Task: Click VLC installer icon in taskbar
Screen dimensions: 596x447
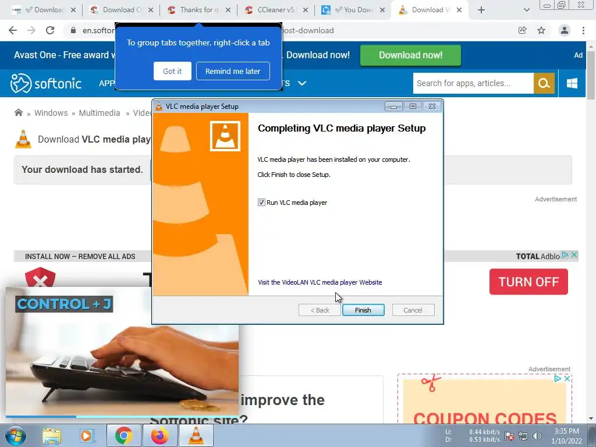Action: pos(196,435)
